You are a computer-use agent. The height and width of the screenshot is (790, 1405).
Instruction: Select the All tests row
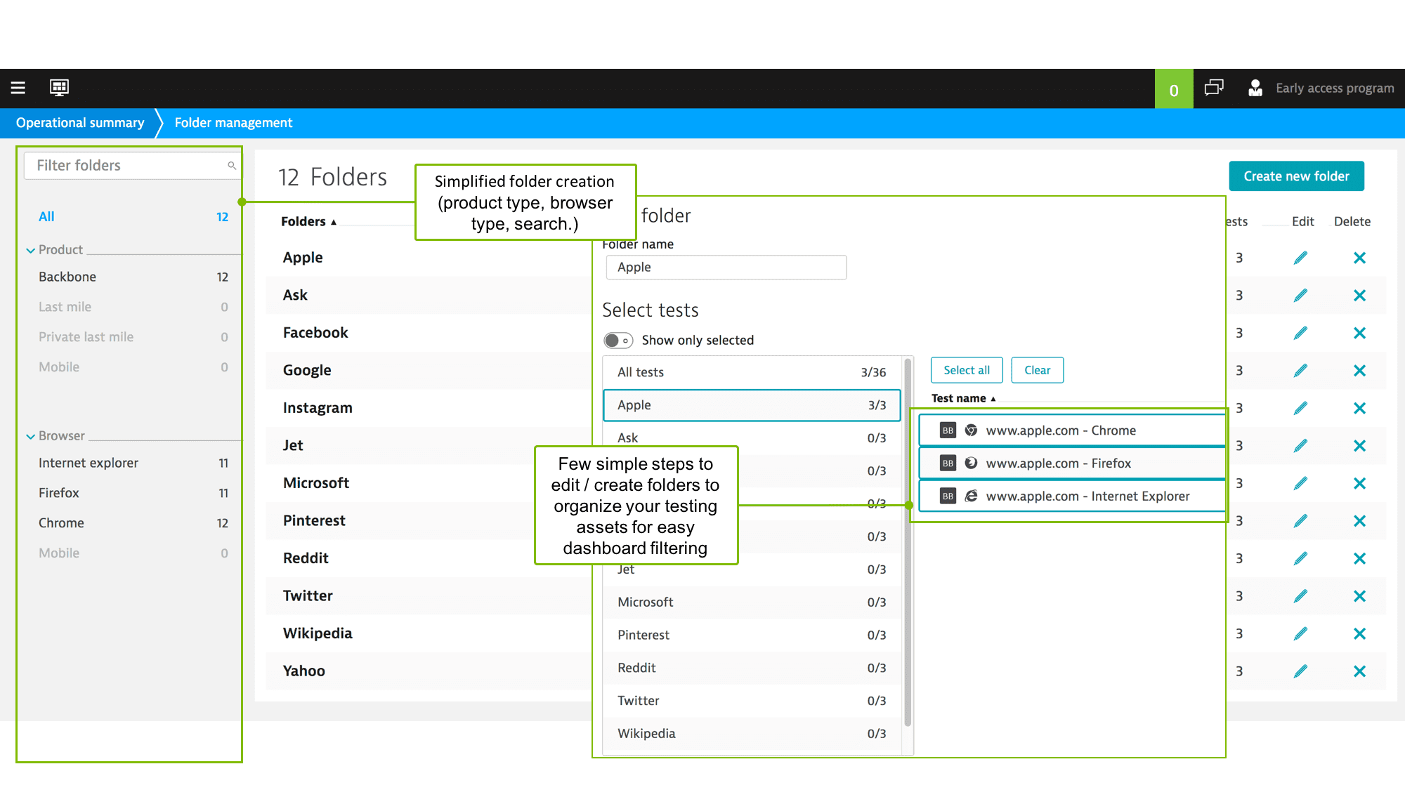752,372
